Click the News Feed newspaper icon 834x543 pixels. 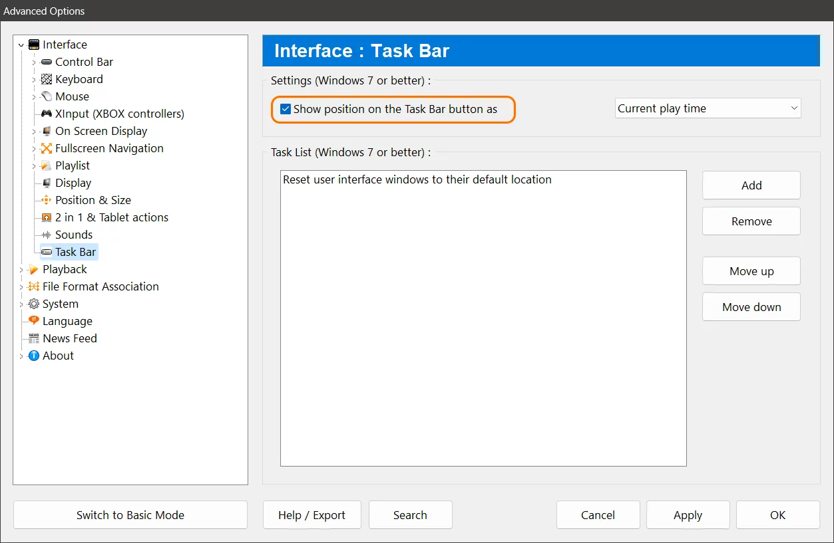coord(34,338)
